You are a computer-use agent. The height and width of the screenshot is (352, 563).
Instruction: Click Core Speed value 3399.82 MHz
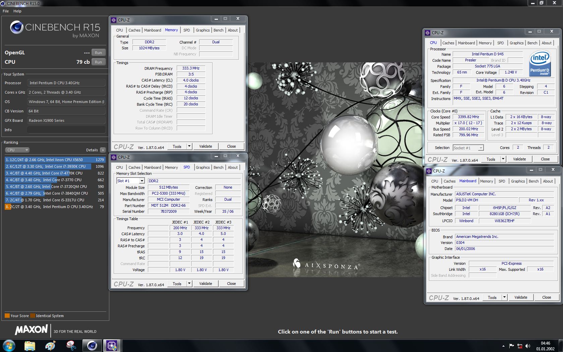pyautogui.click(x=469, y=117)
